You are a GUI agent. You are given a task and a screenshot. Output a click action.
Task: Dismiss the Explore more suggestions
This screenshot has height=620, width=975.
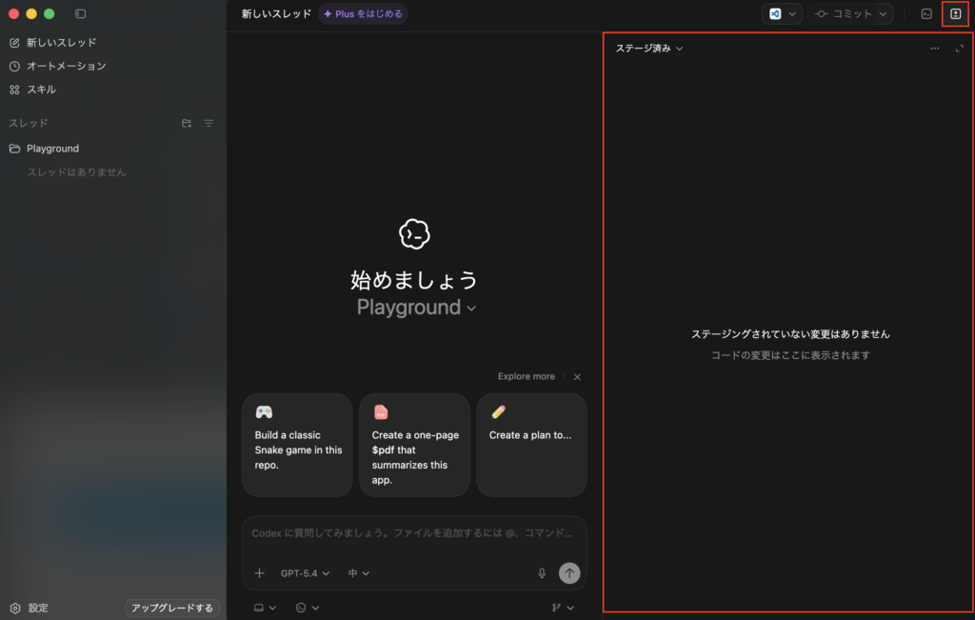click(x=577, y=377)
